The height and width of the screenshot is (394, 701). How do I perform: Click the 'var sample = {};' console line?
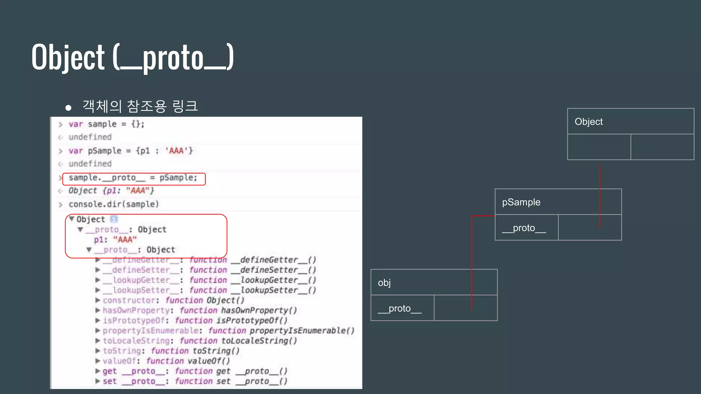106,124
